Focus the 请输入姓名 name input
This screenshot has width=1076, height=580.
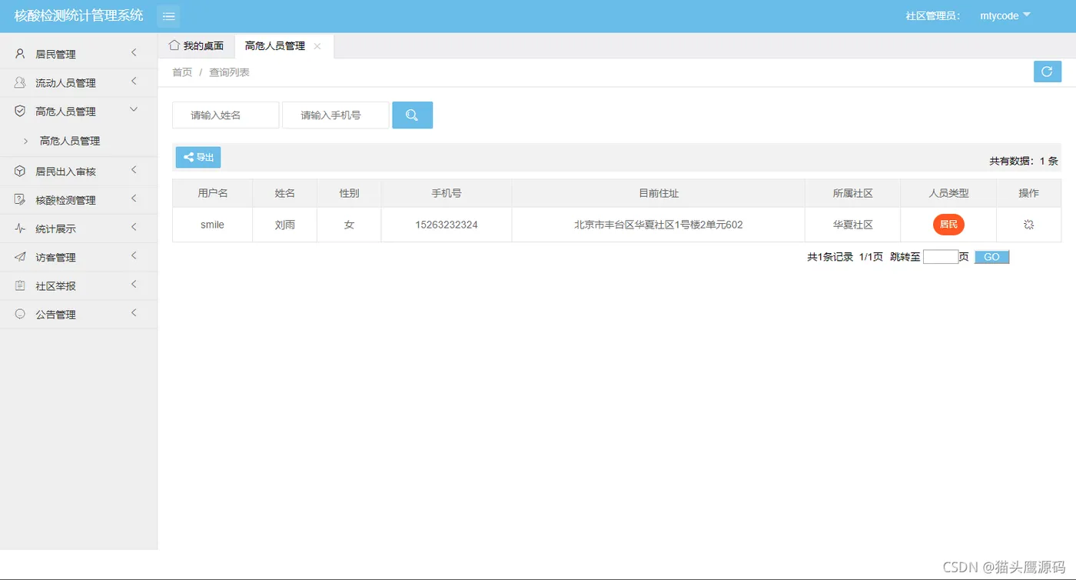coord(225,115)
